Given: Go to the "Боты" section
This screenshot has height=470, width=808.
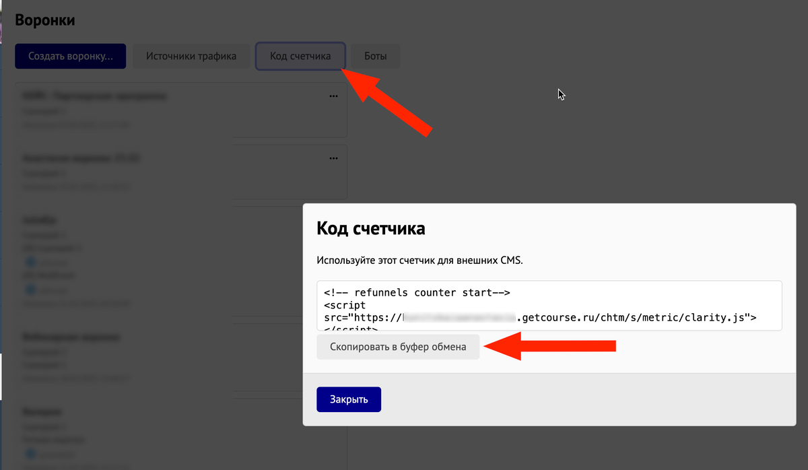Looking at the screenshot, I should tap(376, 57).
